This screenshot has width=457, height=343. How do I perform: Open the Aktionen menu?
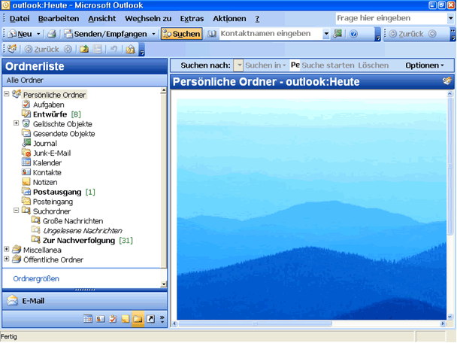(229, 19)
